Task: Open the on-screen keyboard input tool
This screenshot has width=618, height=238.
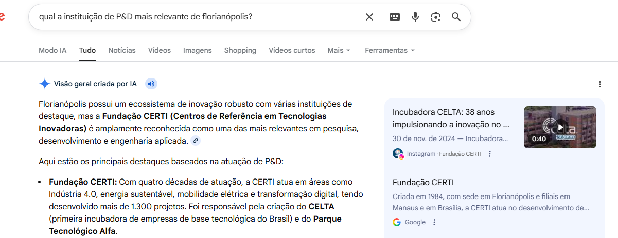Action: (x=395, y=17)
